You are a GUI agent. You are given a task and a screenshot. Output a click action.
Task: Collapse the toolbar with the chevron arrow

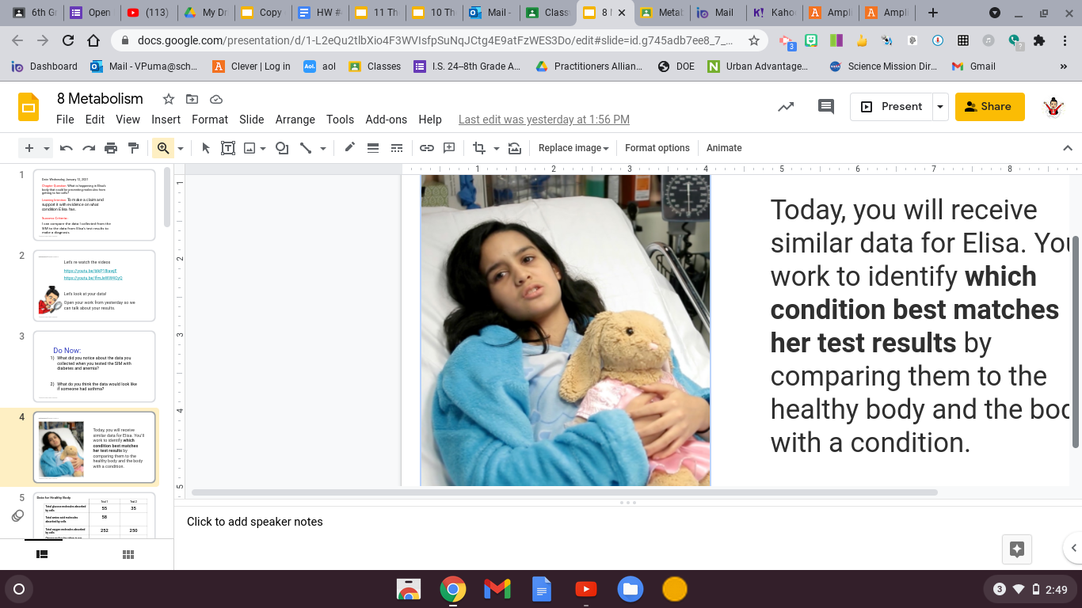[1067, 148]
